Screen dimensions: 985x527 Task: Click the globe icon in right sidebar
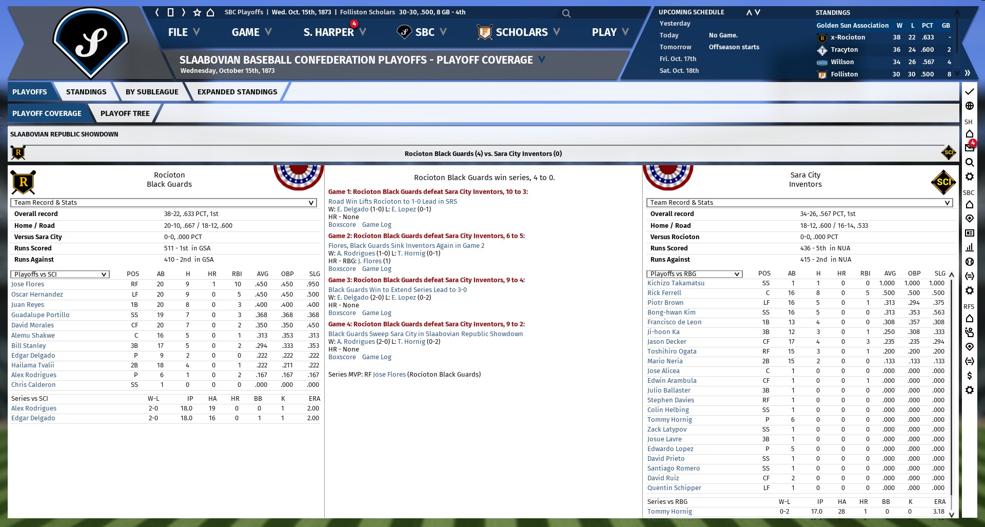[969, 106]
